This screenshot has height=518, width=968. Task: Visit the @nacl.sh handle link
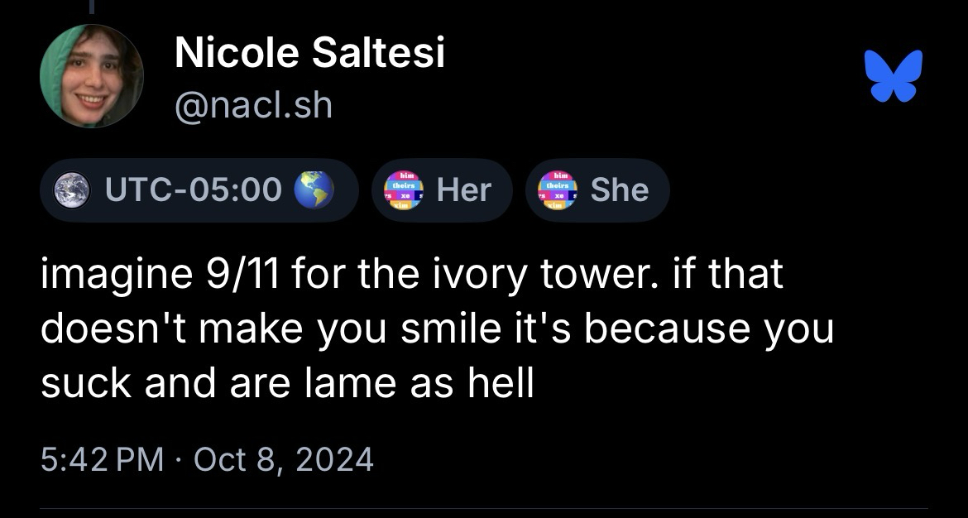point(253,105)
